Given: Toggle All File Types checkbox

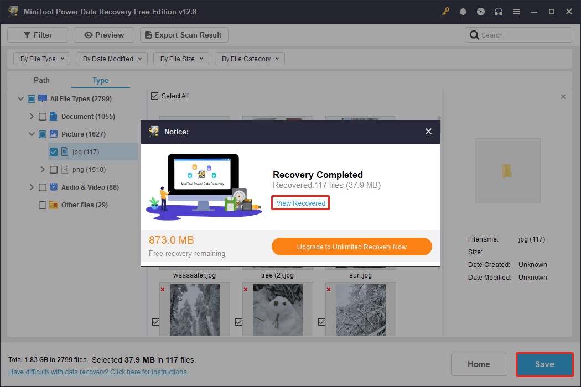Looking at the screenshot, I should [32, 98].
